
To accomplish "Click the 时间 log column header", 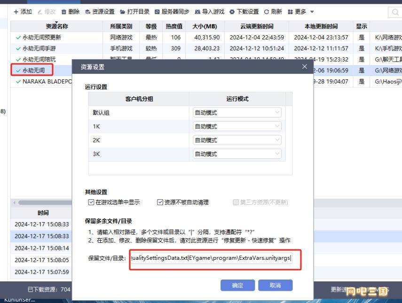I will tap(43, 213).
